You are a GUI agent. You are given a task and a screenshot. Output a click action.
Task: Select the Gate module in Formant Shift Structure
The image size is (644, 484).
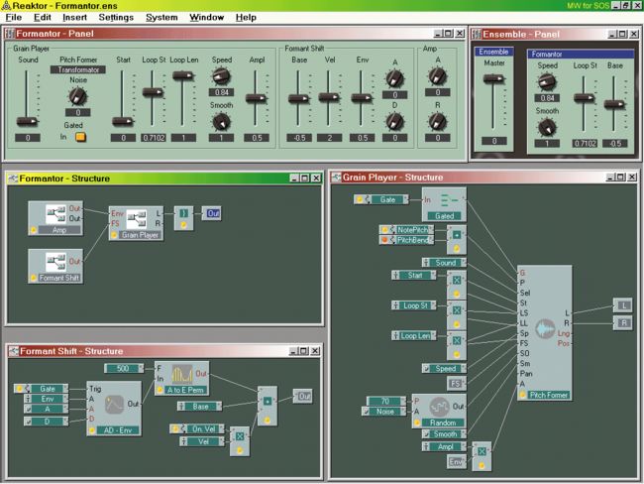(42, 389)
